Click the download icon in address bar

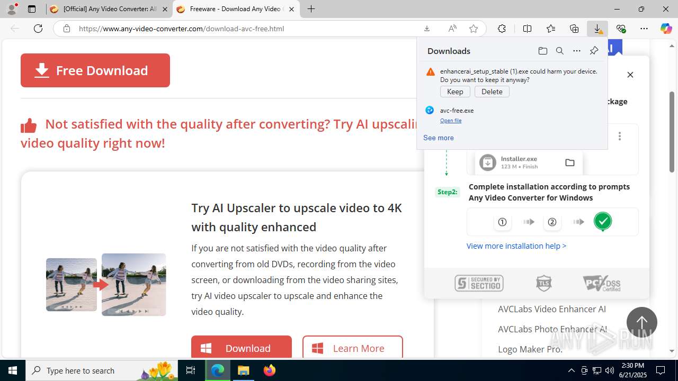[427, 29]
